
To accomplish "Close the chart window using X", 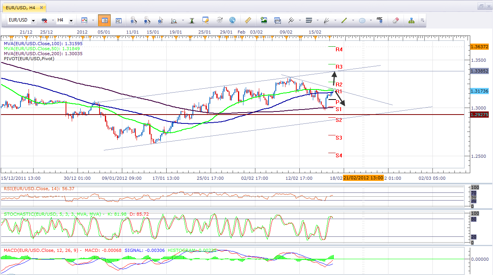I will tap(489, 6).
